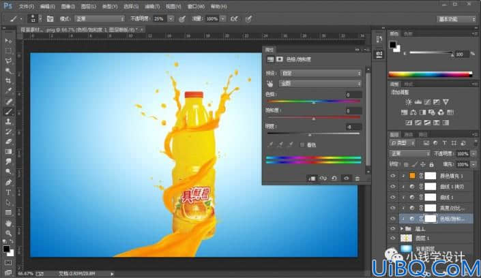Click the clip-to-layer icon in Properties
Screen dimensions: 481x278
coord(312,179)
